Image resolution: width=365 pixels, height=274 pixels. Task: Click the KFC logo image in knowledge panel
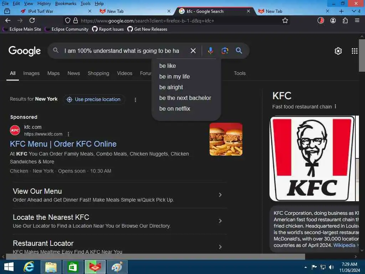click(x=312, y=158)
